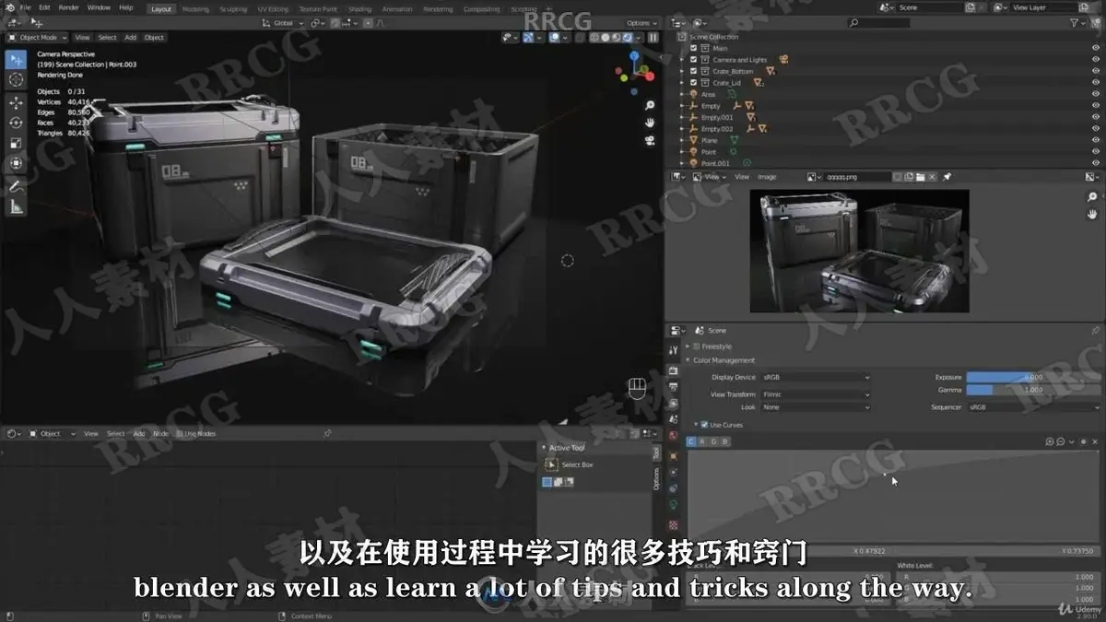
Task: Select the Select Box tool in toolbar
Action: [16, 59]
